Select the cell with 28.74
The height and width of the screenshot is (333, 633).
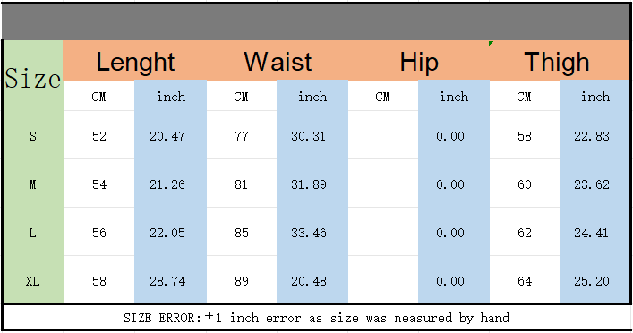coord(170,279)
